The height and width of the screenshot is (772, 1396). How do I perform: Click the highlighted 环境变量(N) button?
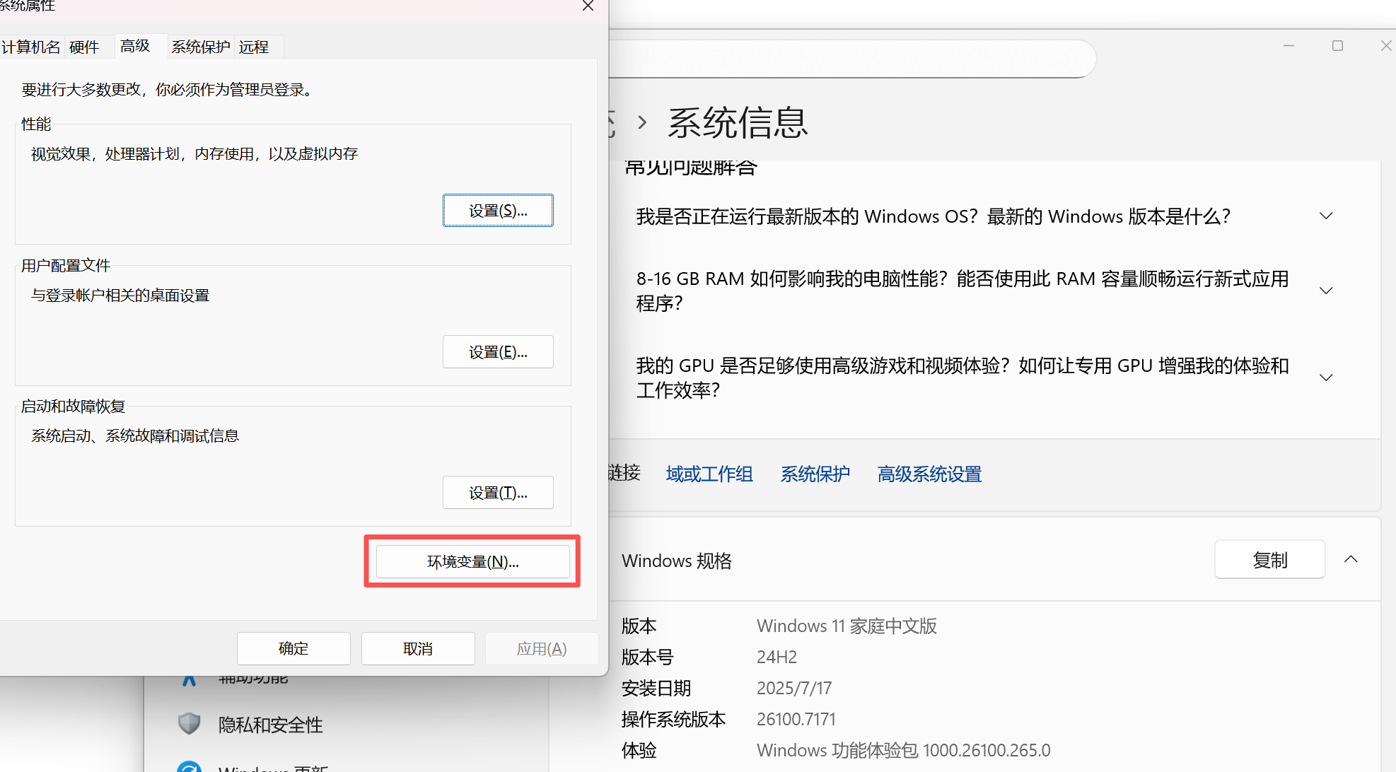pos(472,561)
